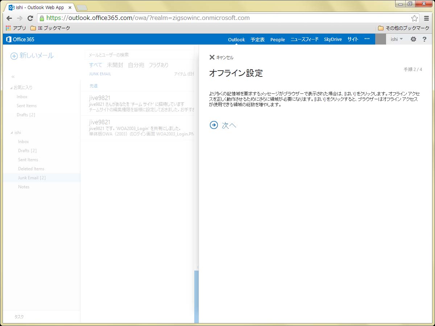435x326 pixels.
Task: Open Sent Items under ishi mailbox
Action: click(28, 160)
